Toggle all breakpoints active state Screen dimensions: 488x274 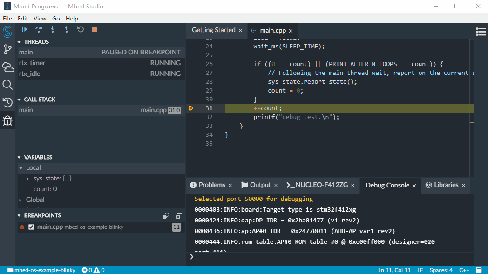(x=166, y=216)
